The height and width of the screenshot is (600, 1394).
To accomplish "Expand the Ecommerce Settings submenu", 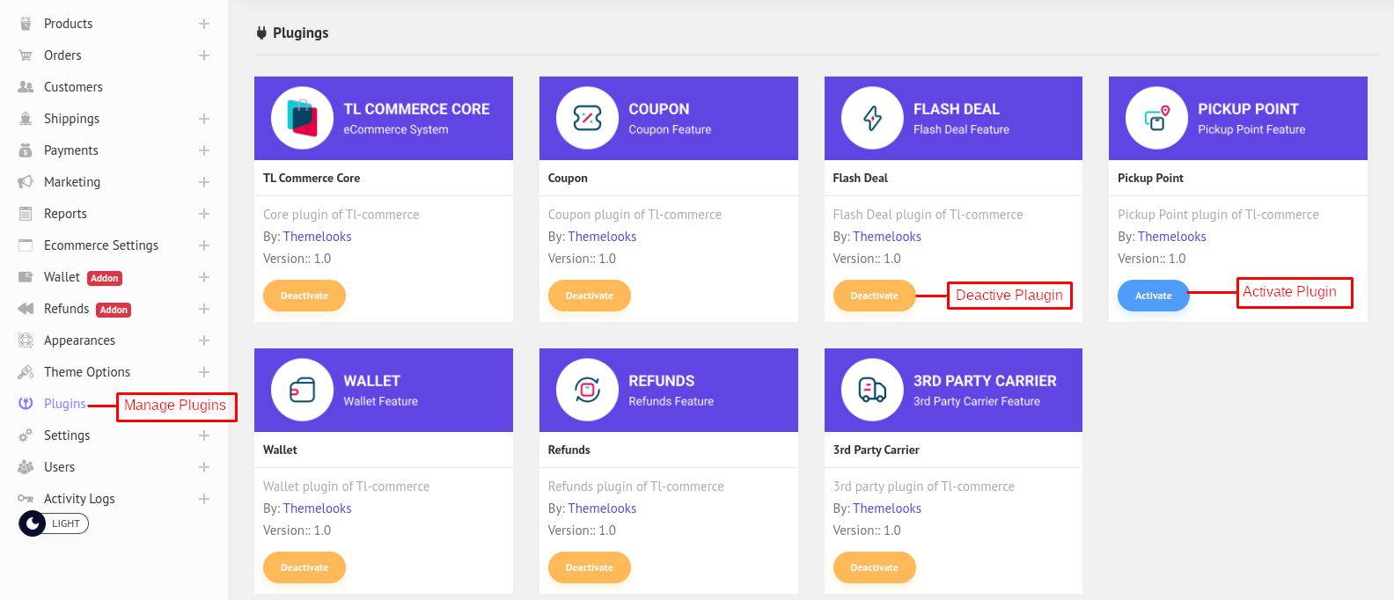I will click(x=204, y=245).
